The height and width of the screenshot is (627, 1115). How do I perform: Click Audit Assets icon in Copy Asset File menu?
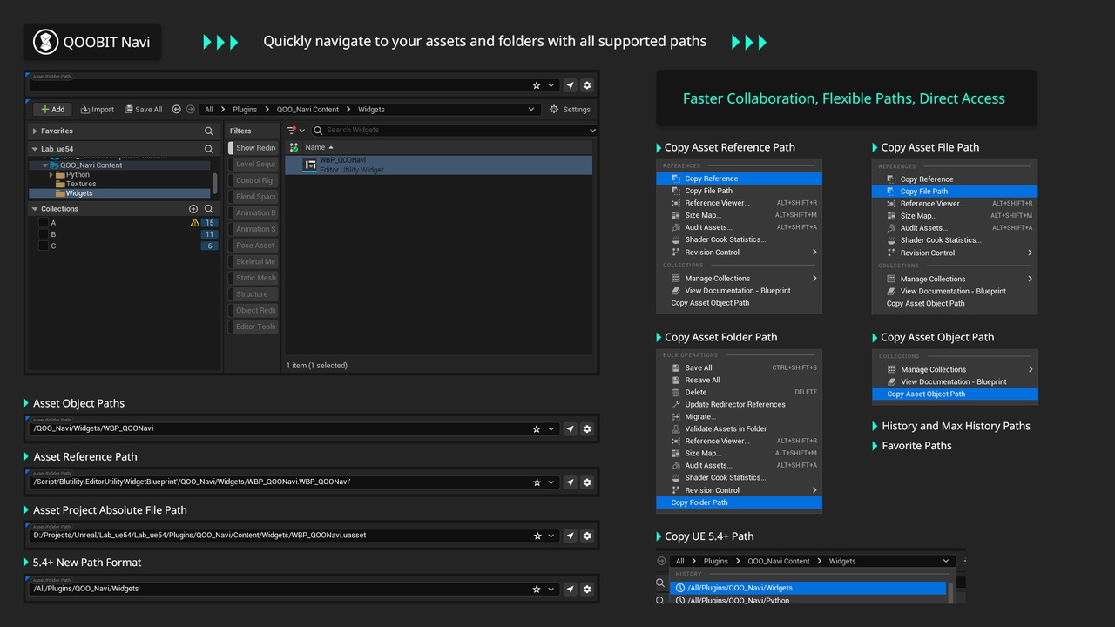pos(891,228)
